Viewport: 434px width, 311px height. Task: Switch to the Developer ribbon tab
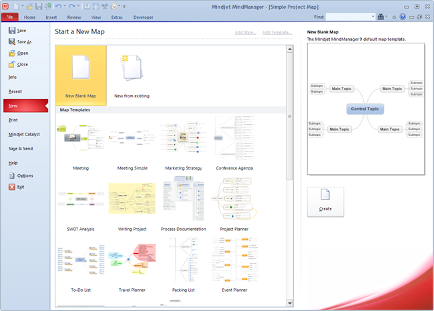pyautogui.click(x=144, y=17)
